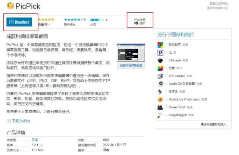Viewport: 239px width, 155px height.
Task: Click the blue Download button
Action: (19, 22)
